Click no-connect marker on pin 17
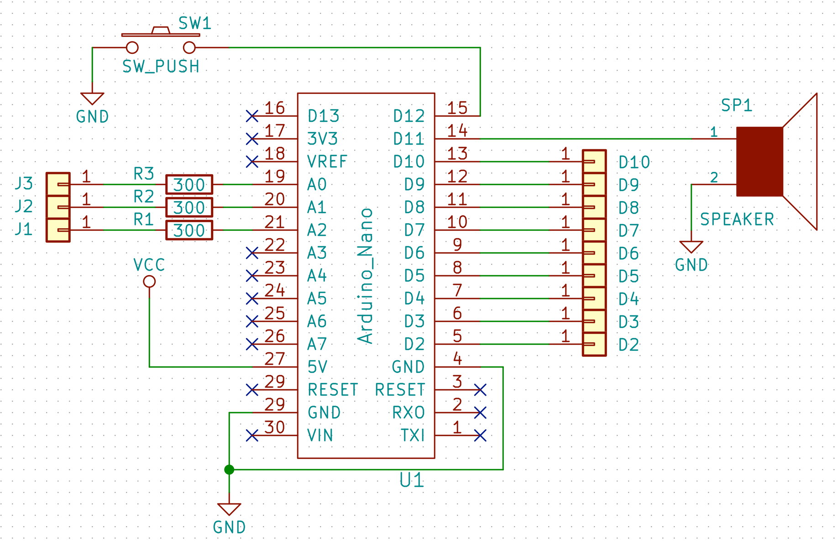Image resolution: width=838 pixels, height=543 pixels. [252, 139]
